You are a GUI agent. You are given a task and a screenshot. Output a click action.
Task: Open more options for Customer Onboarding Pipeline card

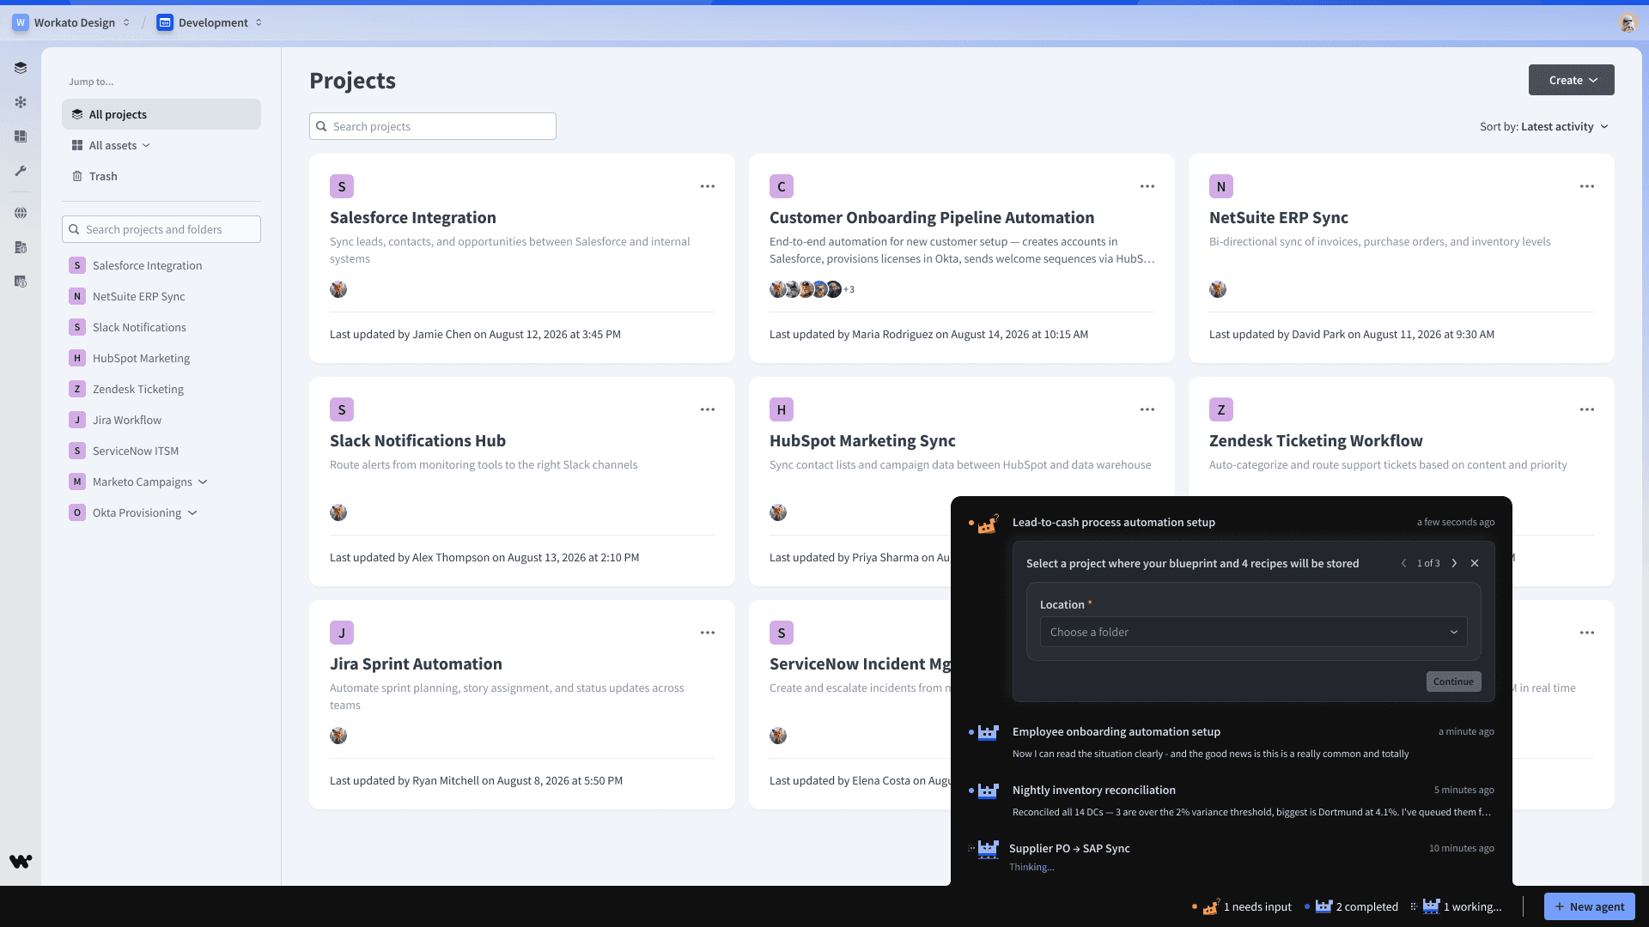click(x=1147, y=186)
